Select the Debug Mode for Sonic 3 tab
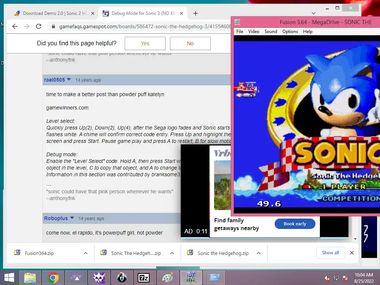This screenshot has width=380, height=285. click(x=144, y=13)
